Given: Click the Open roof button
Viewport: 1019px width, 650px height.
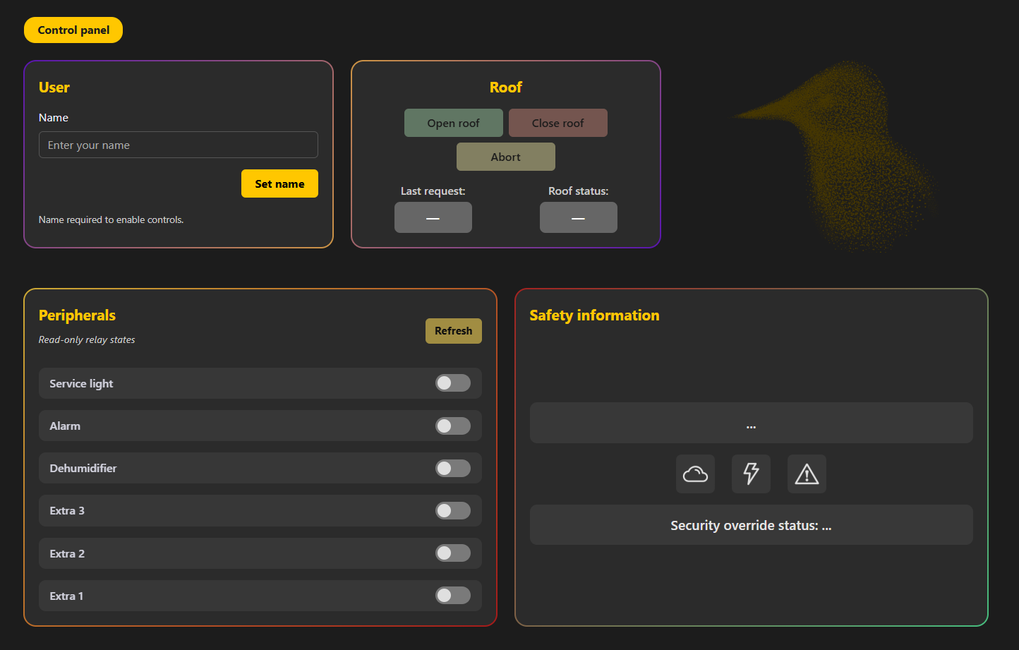Looking at the screenshot, I should (x=454, y=122).
